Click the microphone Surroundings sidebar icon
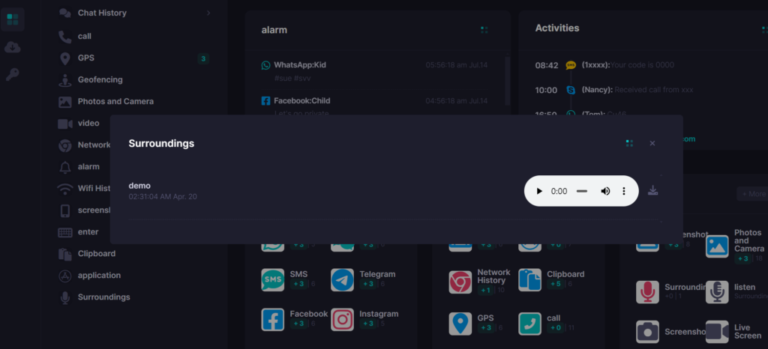768x349 pixels. 64,297
